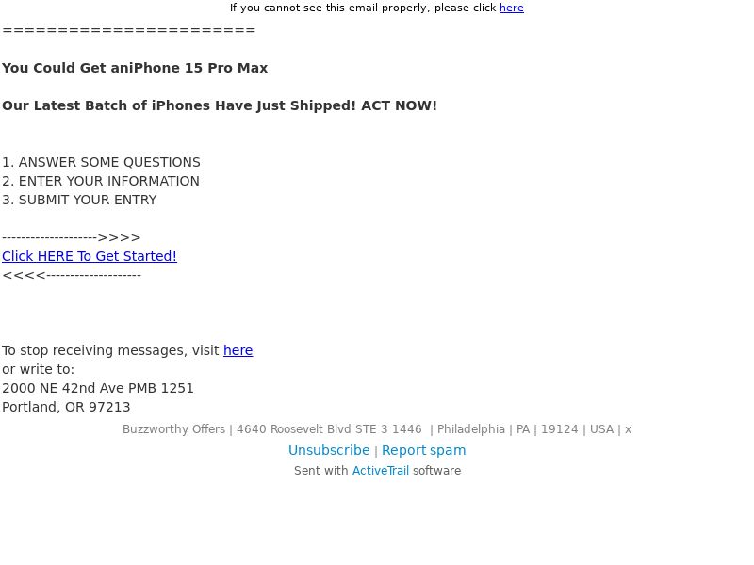The height and width of the screenshot is (565, 754).
Task: Click the equal-signs divider line at top
Action: [x=128, y=30]
